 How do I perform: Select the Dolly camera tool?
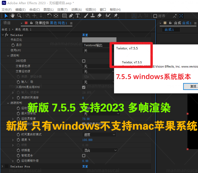point(41,16)
